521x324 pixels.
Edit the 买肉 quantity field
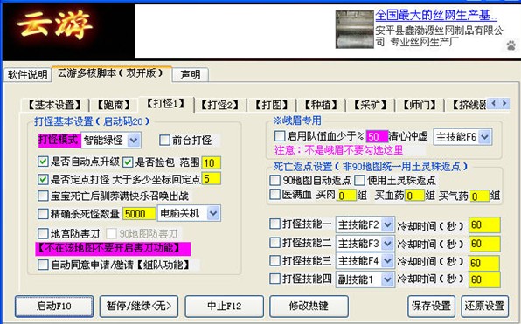[x=346, y=196]
